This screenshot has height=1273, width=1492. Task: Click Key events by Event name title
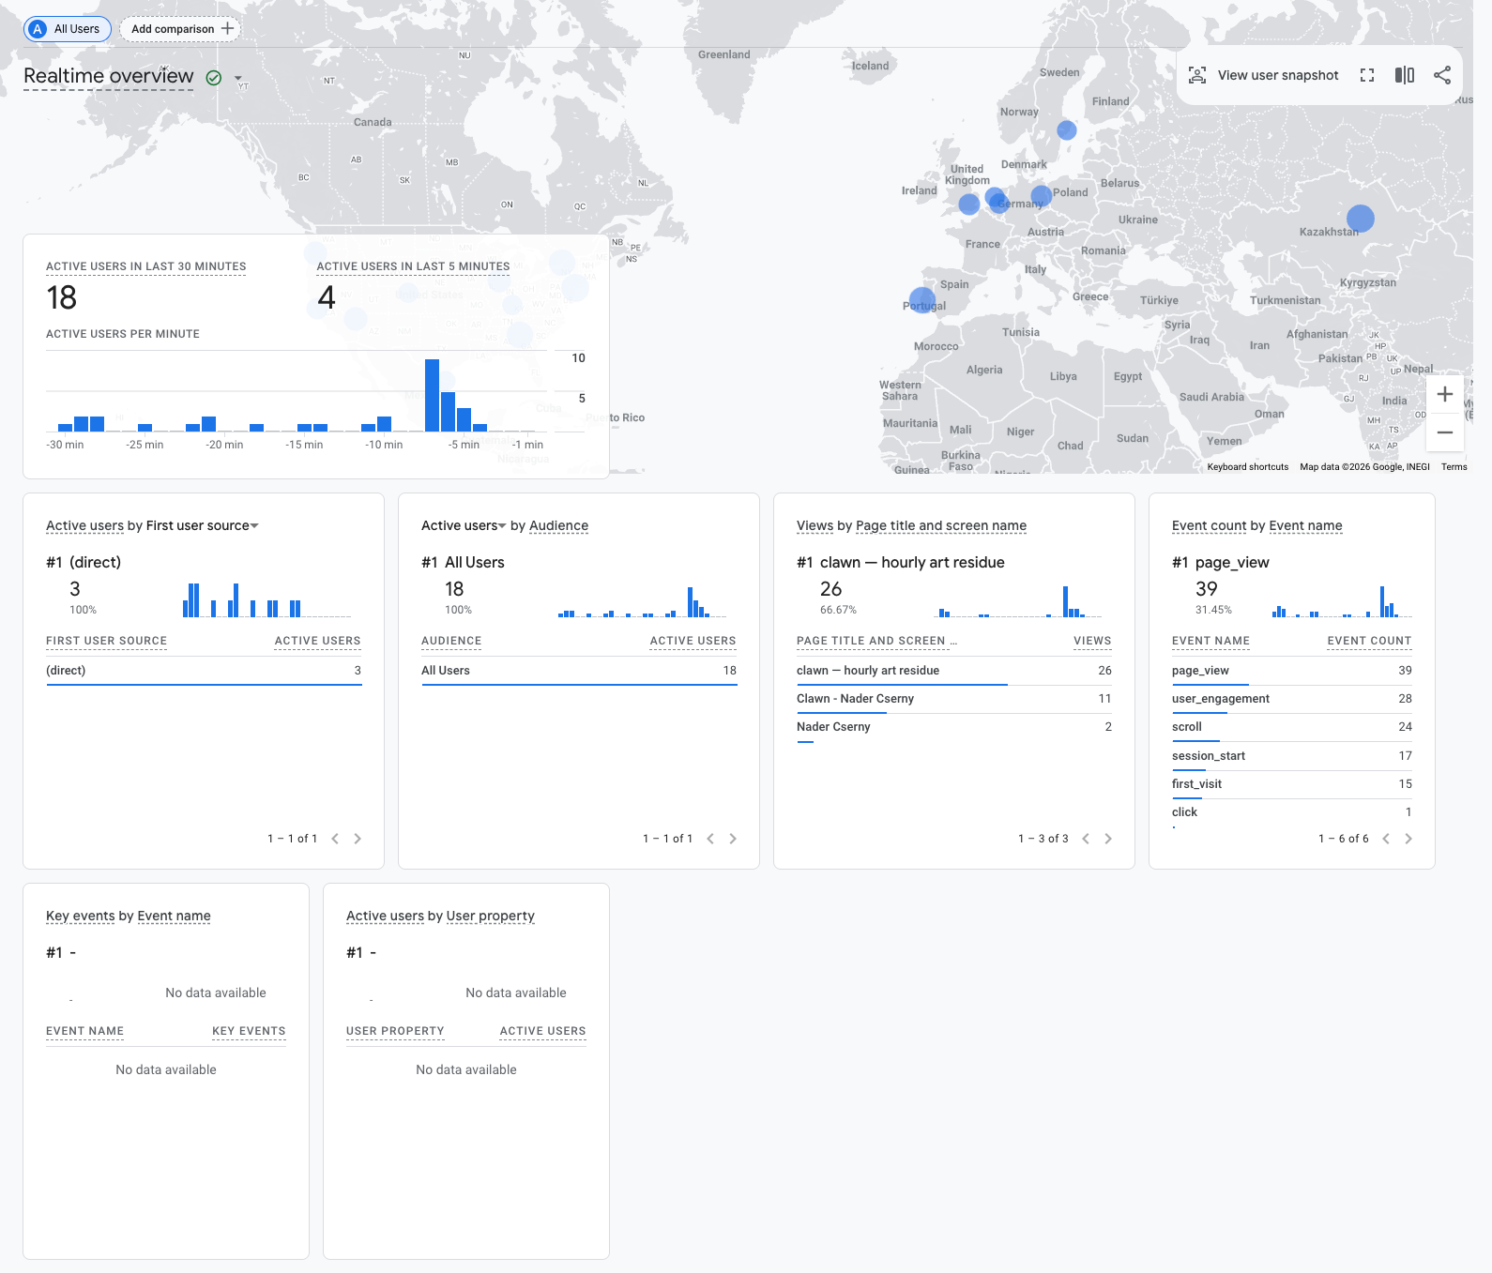(x=129, y=916)
